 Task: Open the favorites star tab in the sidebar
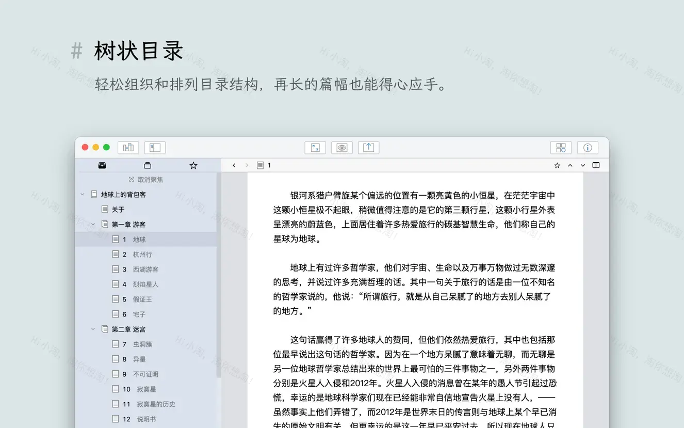coord(193,165)
